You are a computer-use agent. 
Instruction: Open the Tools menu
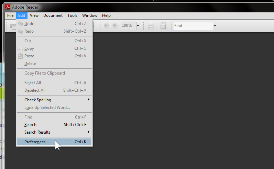point(72,15)
